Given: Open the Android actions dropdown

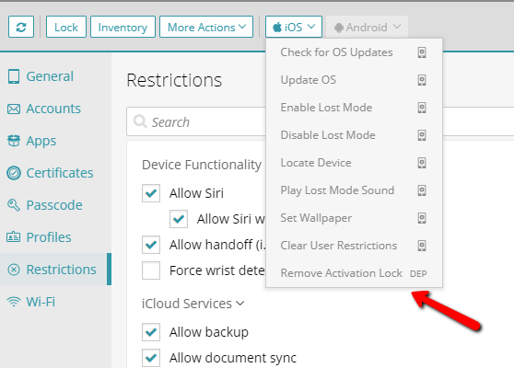Looking at the screenshot, I should 368,27.
